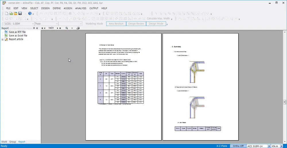The width and height of the screenshot is (287, 148).
Task: Open the HELP menu
Action: click(104, 8)
